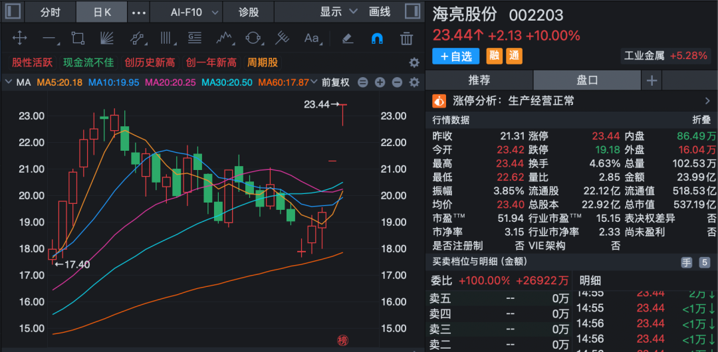Click stock name 海亮股份
The image size is (718, 352).
464,15
